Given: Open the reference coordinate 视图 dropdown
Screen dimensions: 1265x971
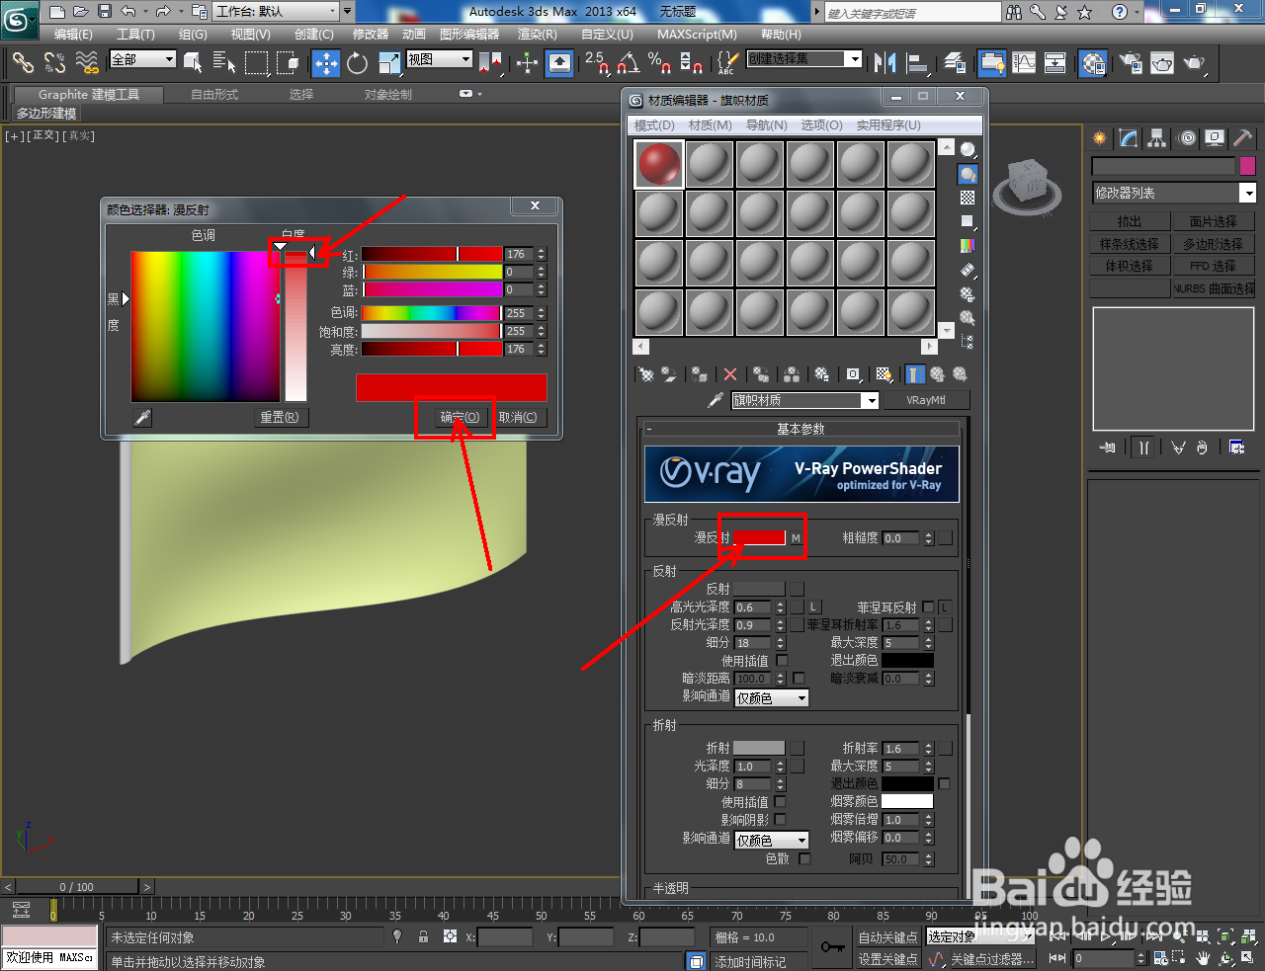Looking at the screenshot, I should click(440, 59).
